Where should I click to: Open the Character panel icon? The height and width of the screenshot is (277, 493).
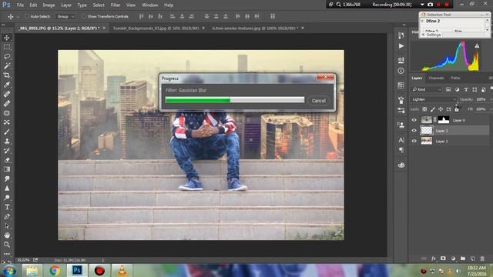coord(401,140)
